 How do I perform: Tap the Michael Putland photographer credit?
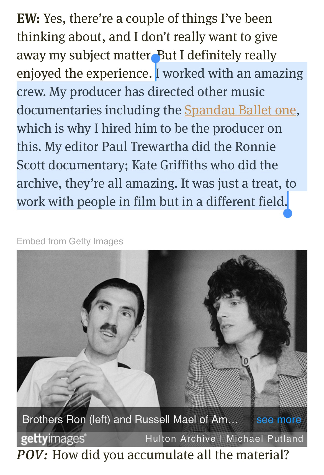pos(265,439)
